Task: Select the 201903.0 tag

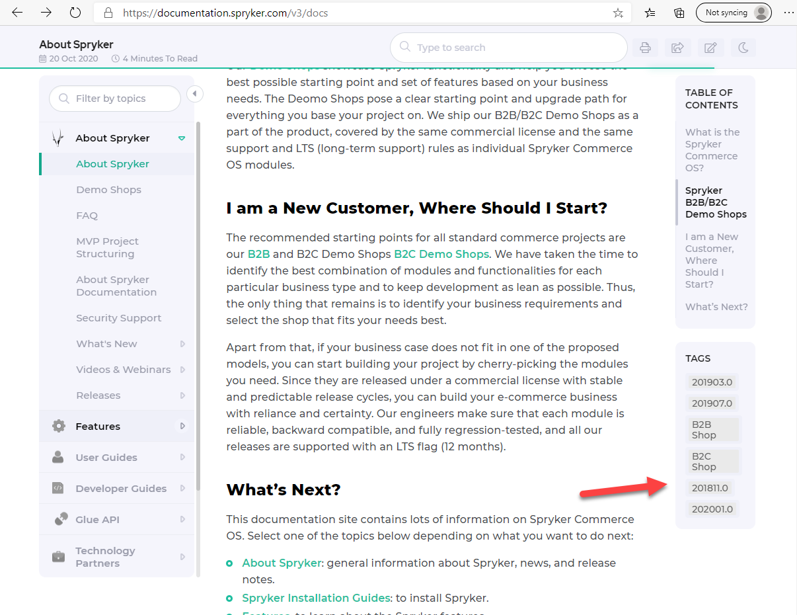Action: [x=712, y=382]
